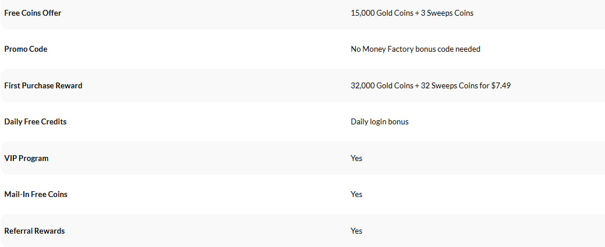605x247 pixels.
Task: Click the 32,000 Gold Coins for $7.49 text
Action: [430, 85]
